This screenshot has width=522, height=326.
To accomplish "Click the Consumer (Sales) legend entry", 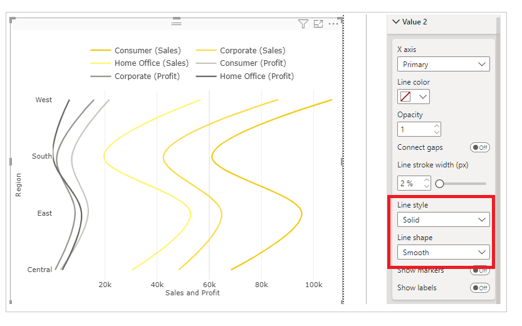I will point(136,50).
